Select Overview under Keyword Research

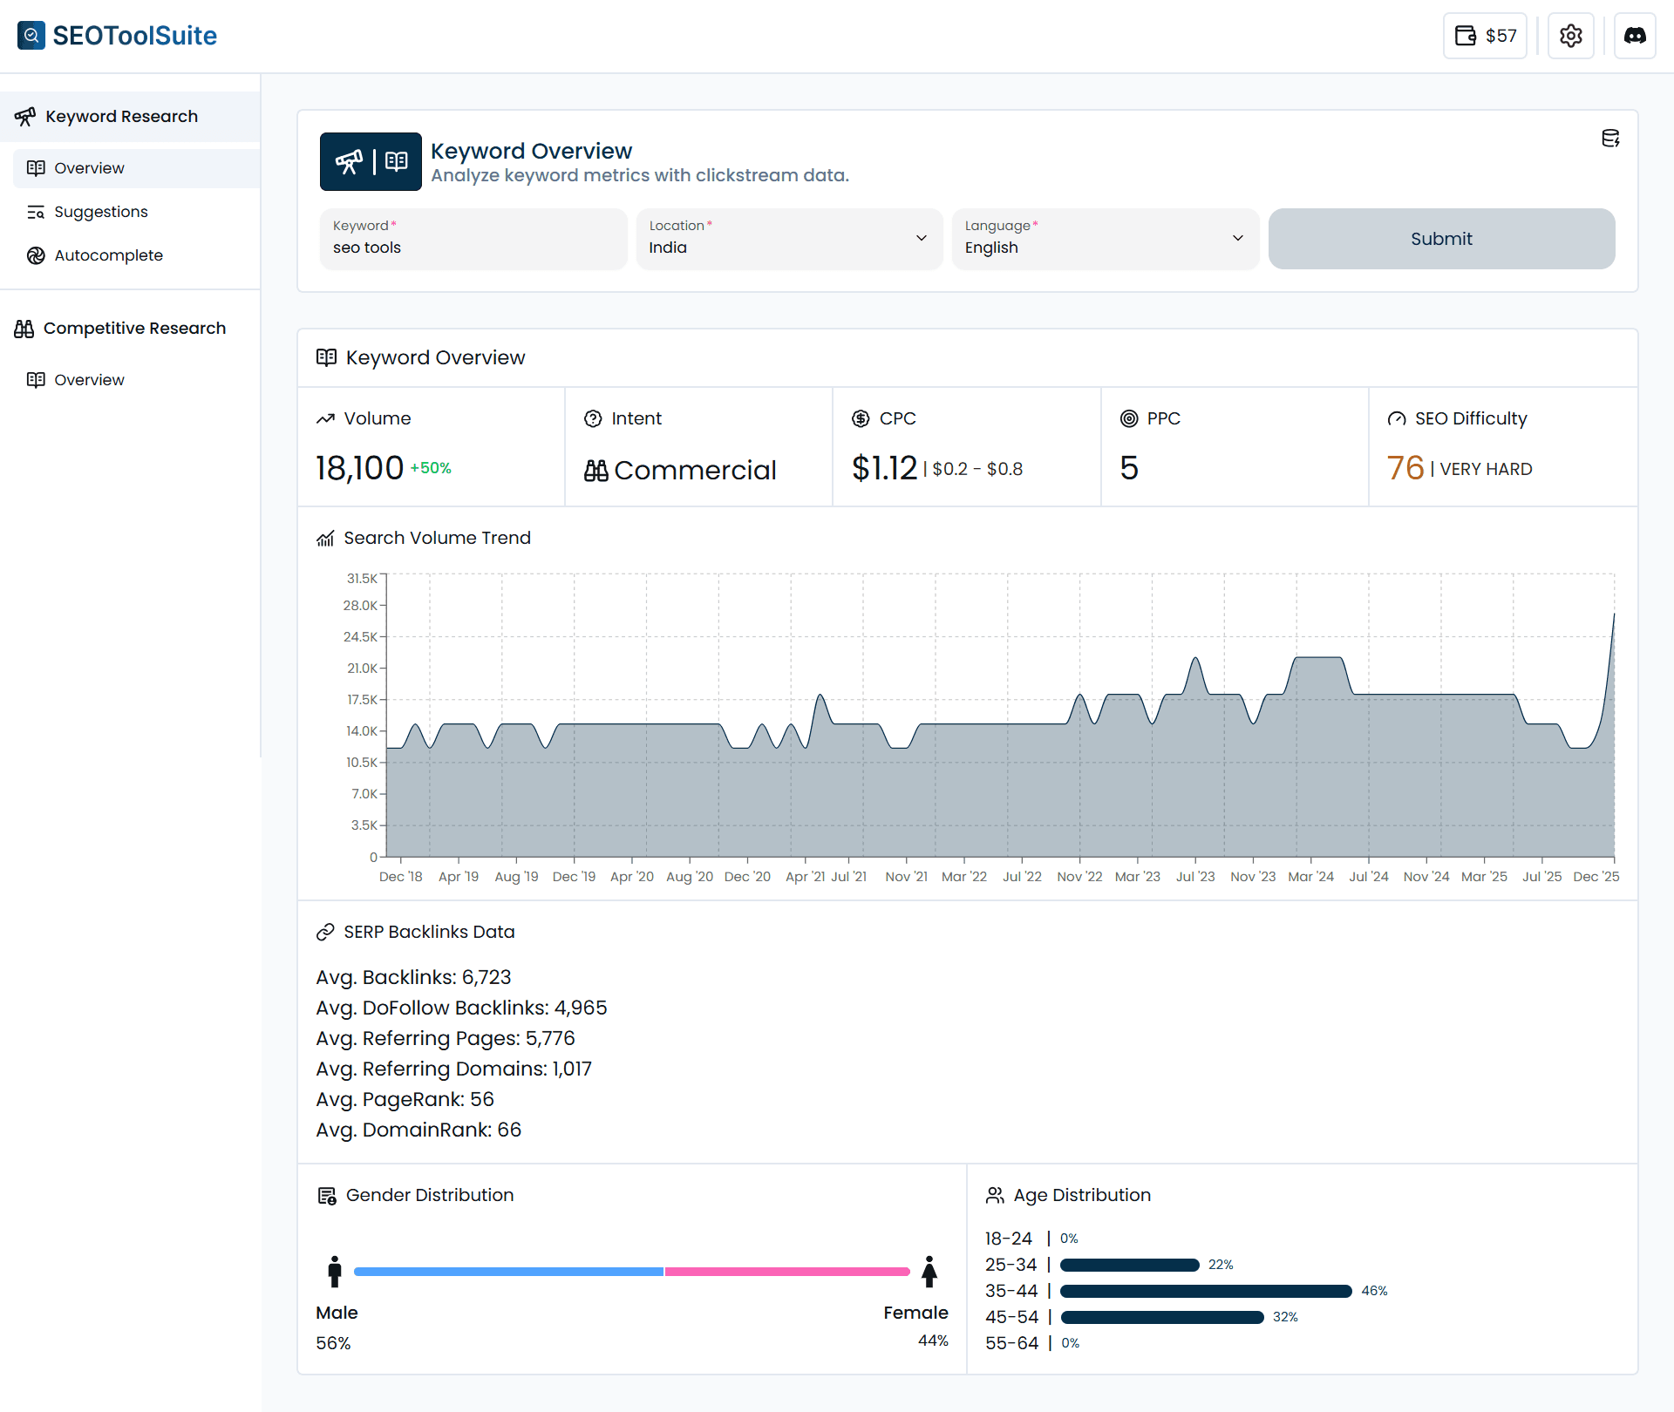pyautogui.click(x=90, y=167)
